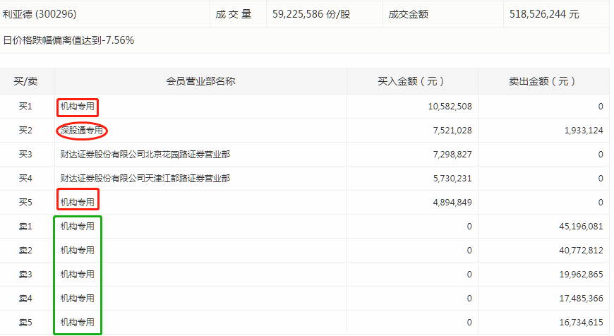Click the zero buy amount in 卖1 row

[469, 227]
